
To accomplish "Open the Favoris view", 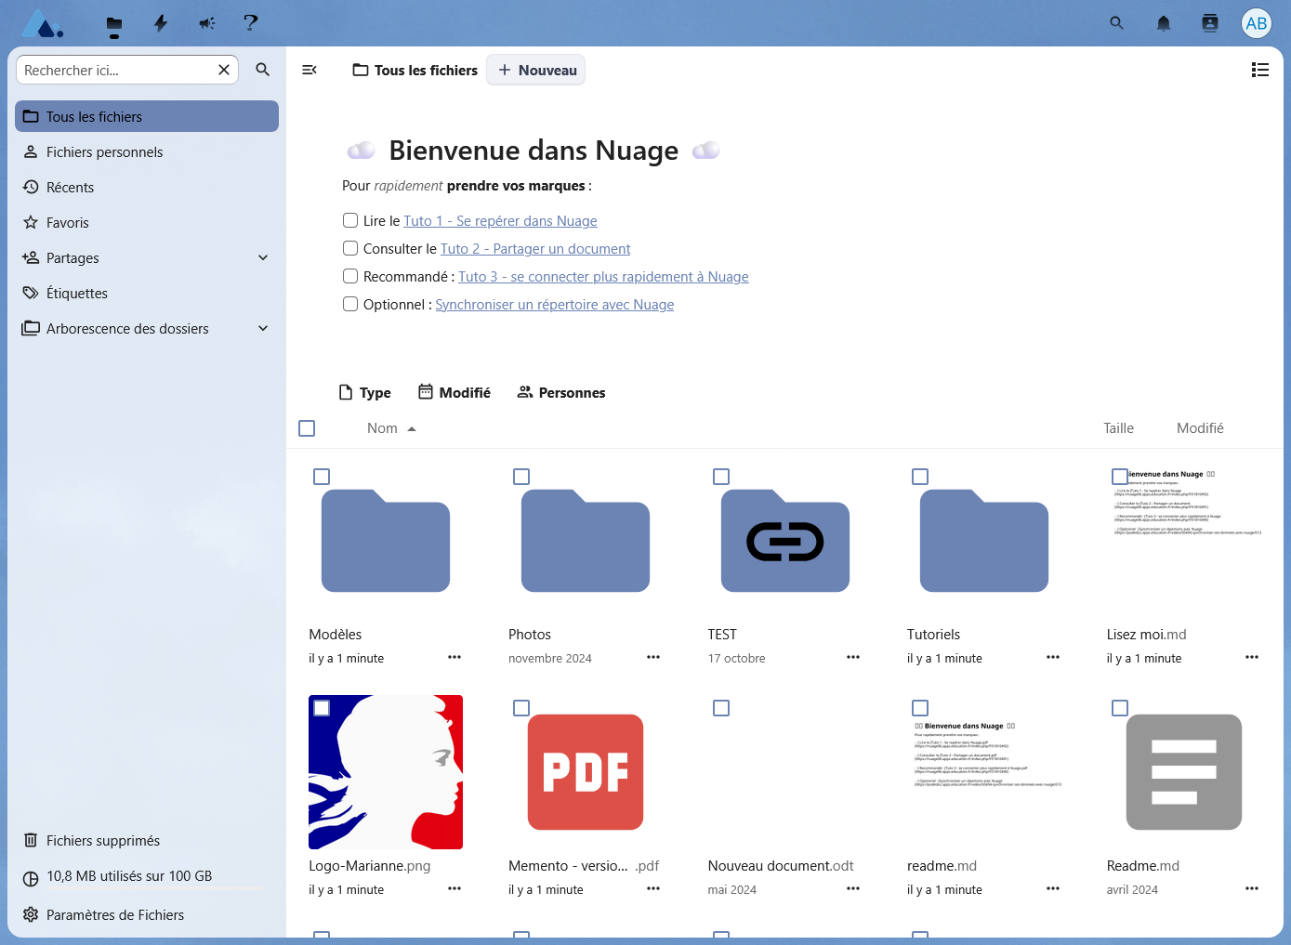I will tap(147, 222).
